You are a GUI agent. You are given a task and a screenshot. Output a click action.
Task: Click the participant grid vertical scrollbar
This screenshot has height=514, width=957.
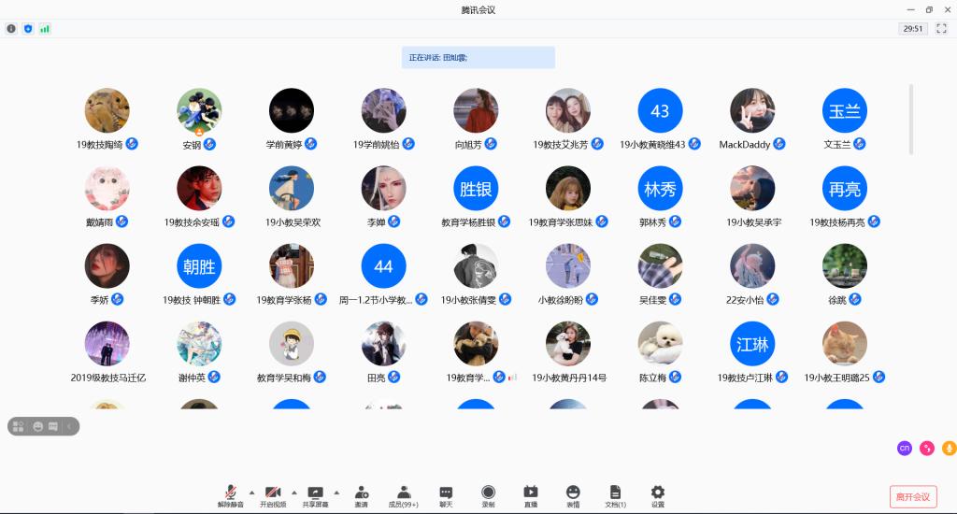point(911,120)
